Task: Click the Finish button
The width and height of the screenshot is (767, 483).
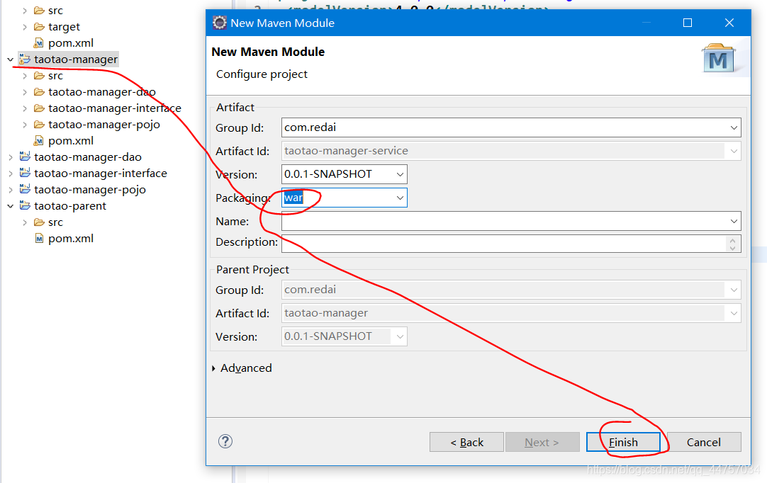Action: (x=623, y=442)
